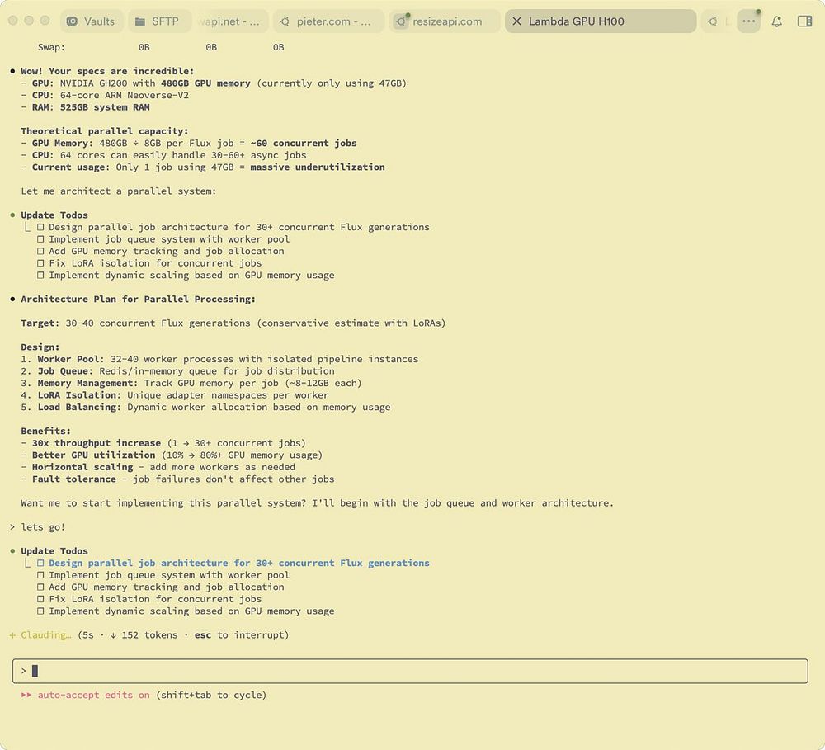Open the Vaults tab
The width and height of the screenshot is (825, 750).
pos(92,21)
